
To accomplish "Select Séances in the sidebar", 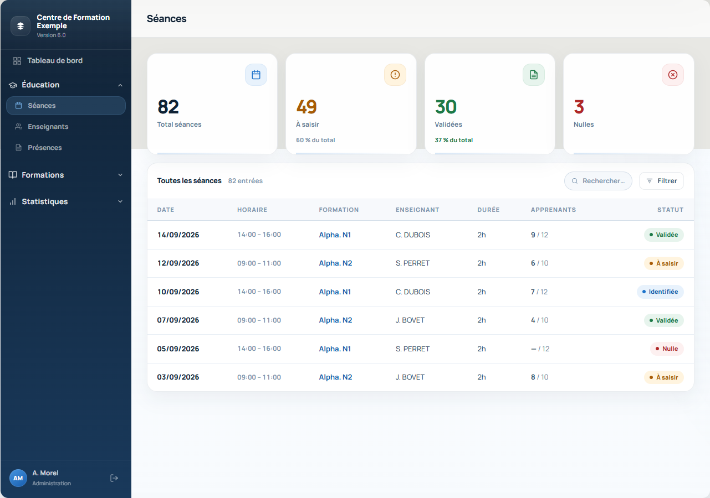I will tap(66, 106).
